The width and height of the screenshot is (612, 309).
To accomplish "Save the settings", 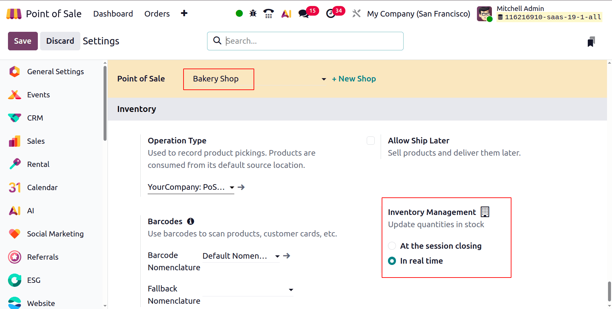I will pos(23,41).
